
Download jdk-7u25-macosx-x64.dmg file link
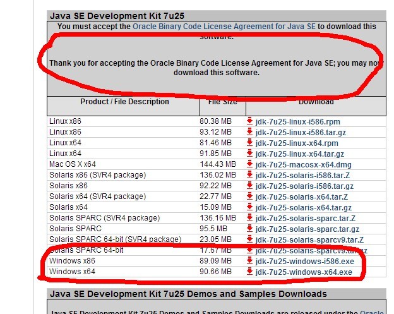click(304, 165)
